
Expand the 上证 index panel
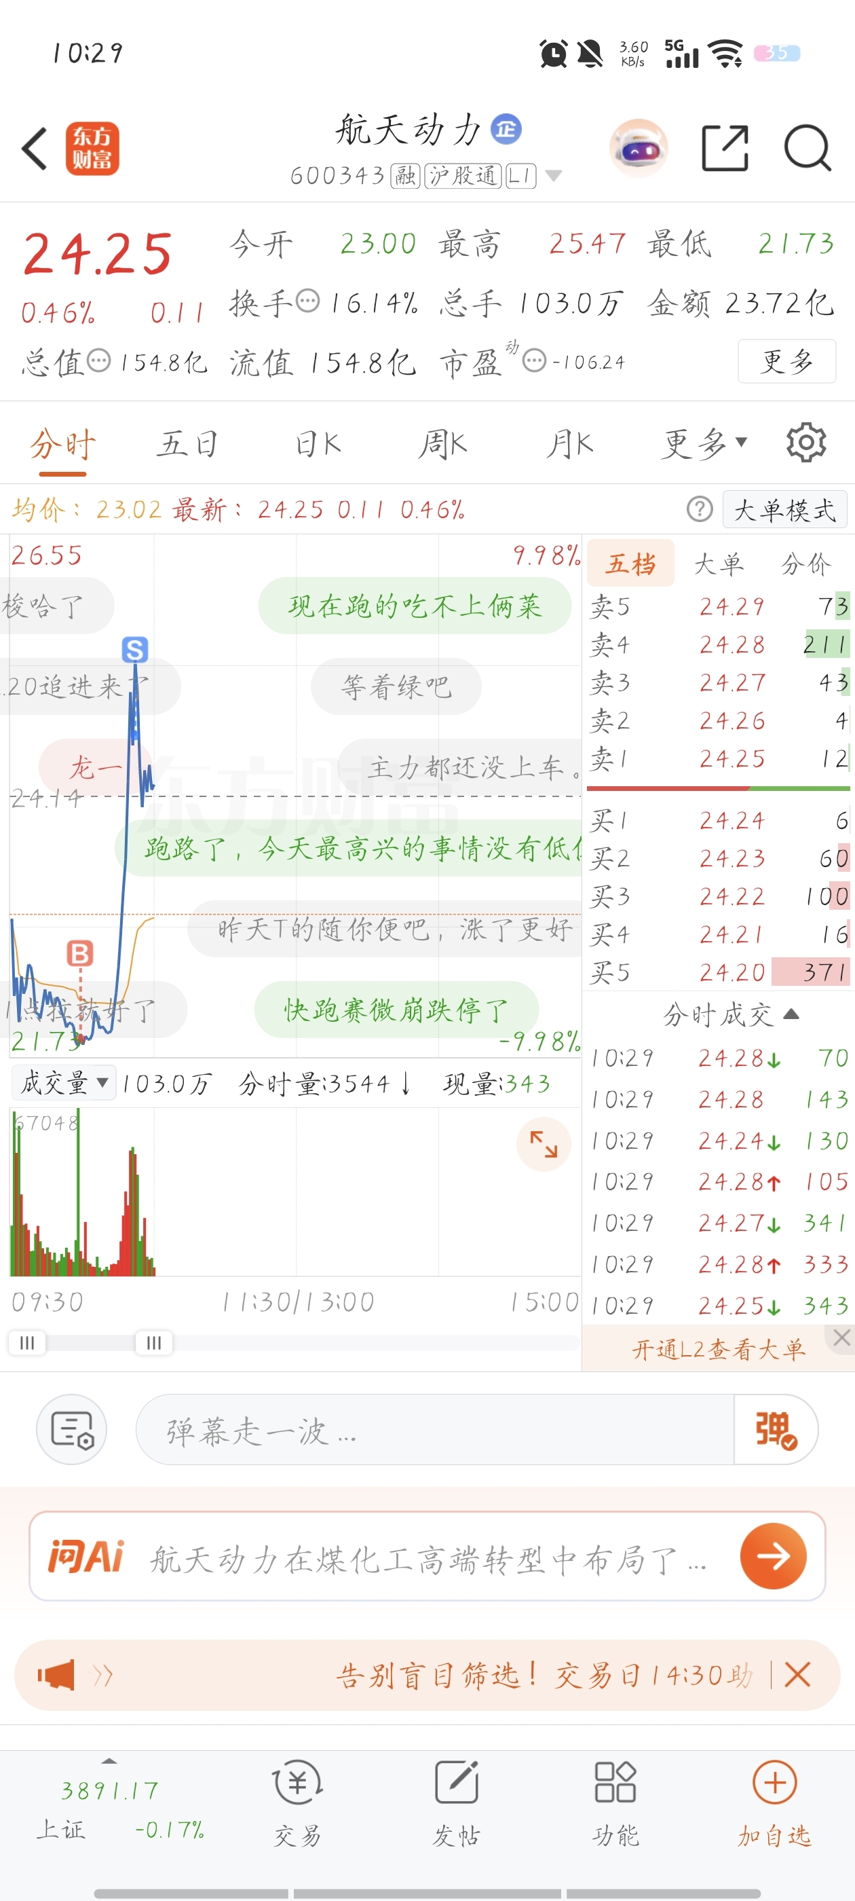point(109,1760)
